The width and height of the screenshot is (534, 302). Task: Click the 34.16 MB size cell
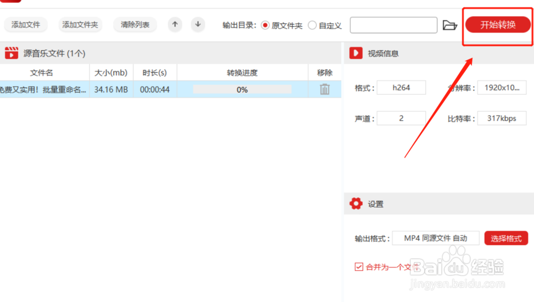pos(111,89)
